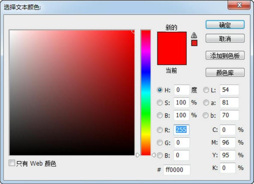Image resolution: width=254 pixels, height=184 pixels.
Task: Click the G green value input field
Action: [182, 143]
